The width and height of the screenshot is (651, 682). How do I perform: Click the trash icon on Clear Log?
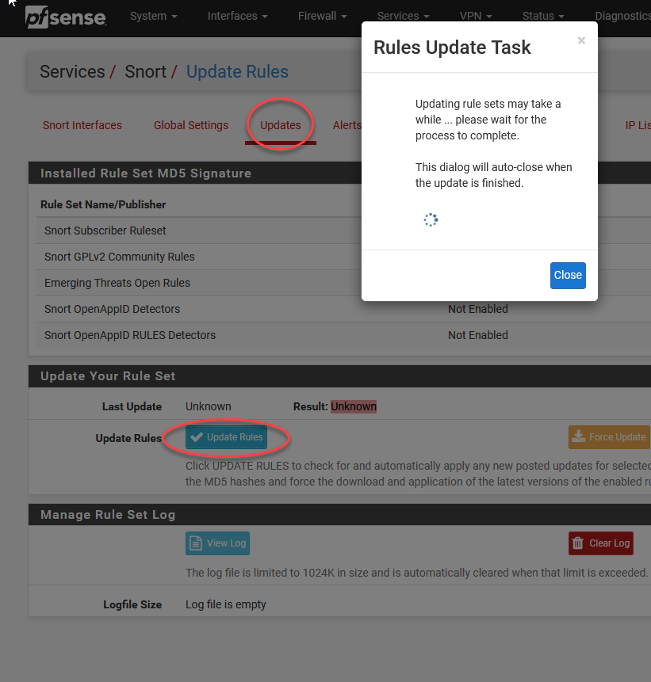578,543
